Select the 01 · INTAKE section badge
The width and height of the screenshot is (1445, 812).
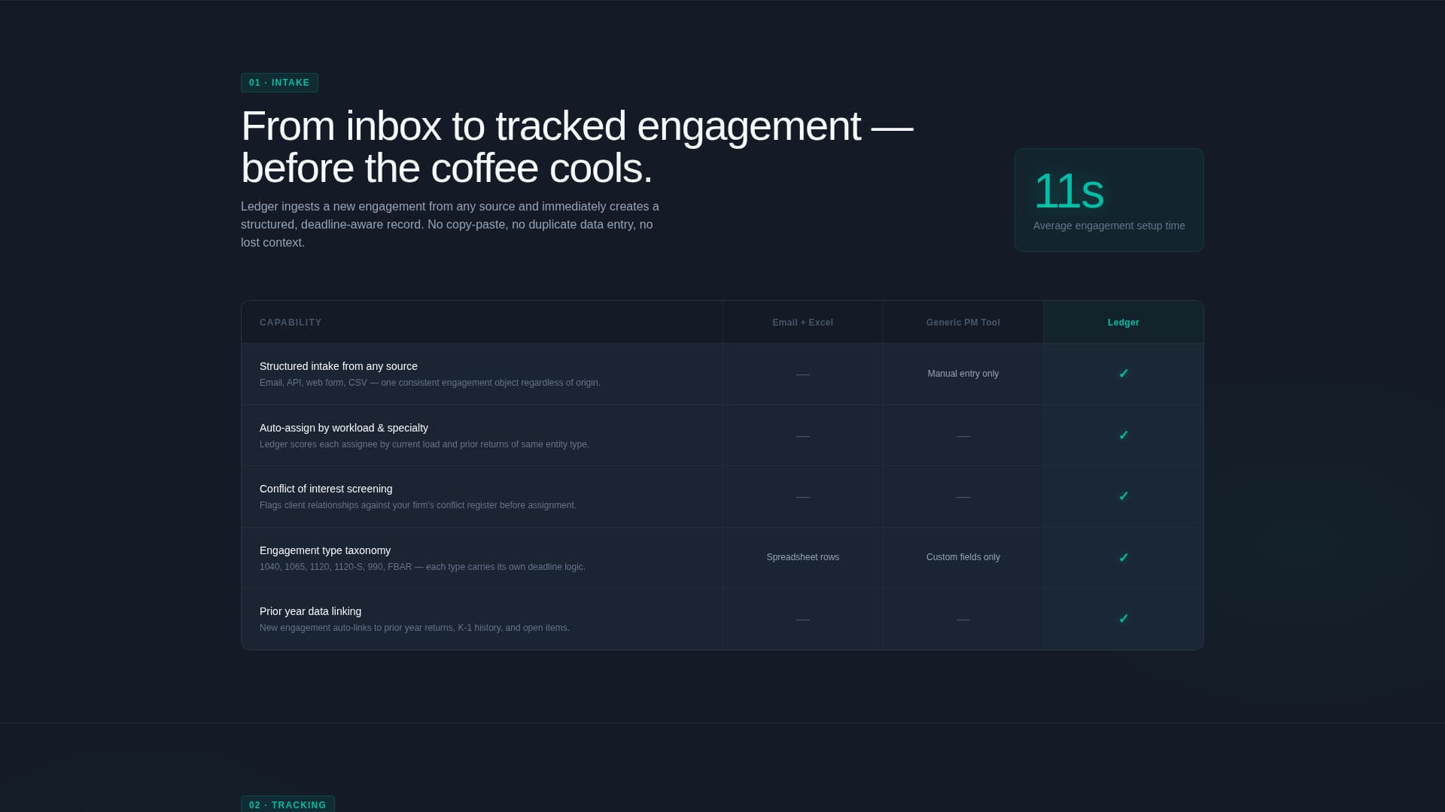(279, 83)
